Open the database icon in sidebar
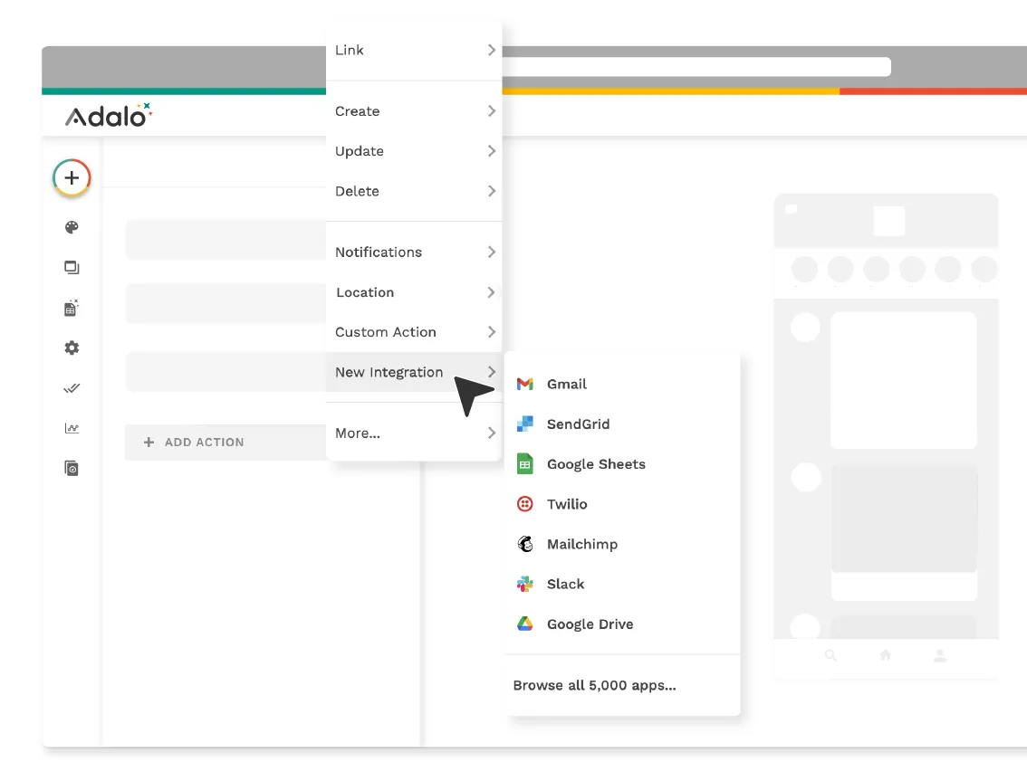 [x=72, y=308]
